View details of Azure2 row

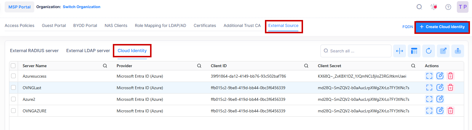click(x=429, y=99)
